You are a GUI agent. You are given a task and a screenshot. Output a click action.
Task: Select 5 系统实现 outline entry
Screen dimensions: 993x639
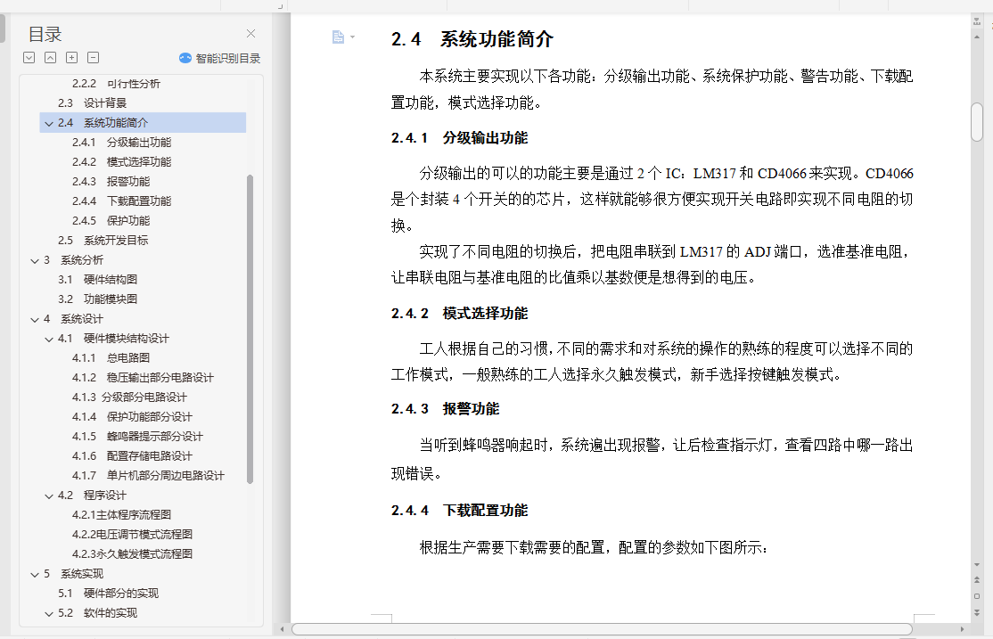[73, 575]
